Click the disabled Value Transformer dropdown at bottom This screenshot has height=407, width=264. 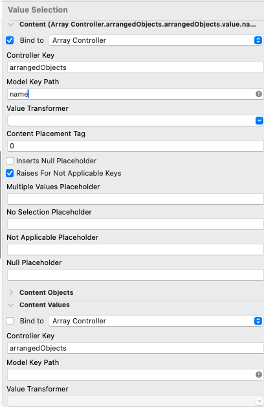135,401
